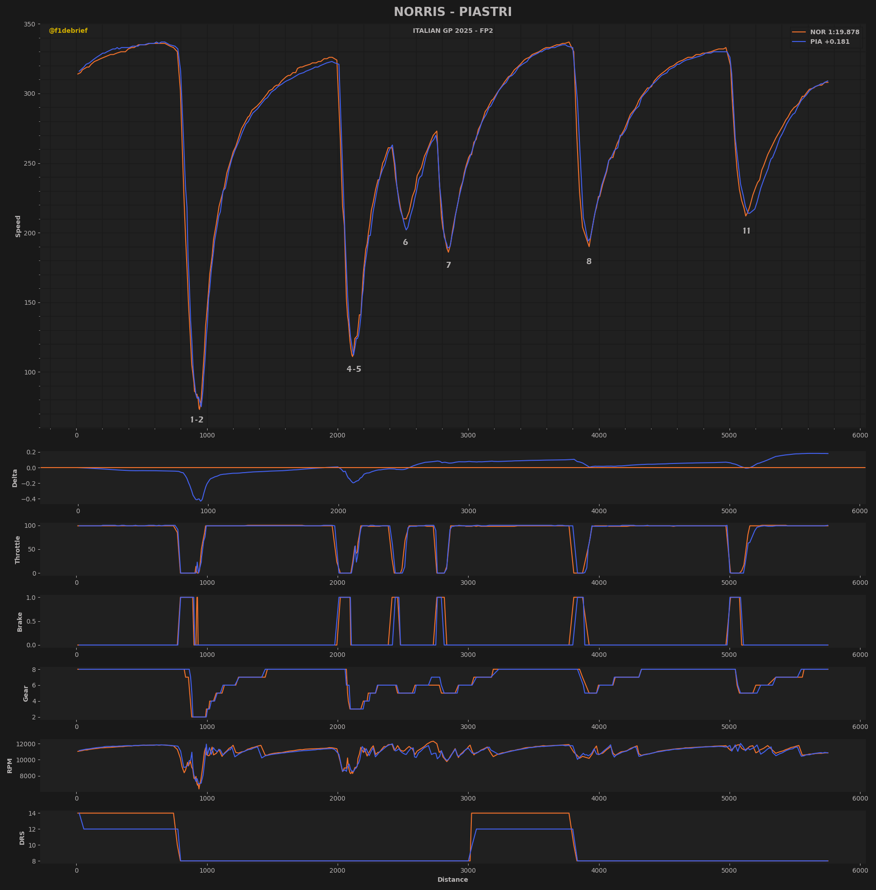Click the Throttle y-axis label

18,549
